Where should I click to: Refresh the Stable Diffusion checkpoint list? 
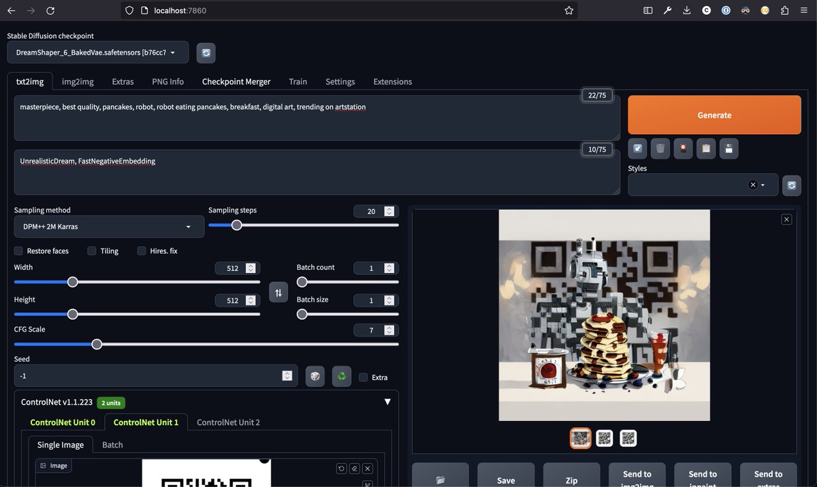tap(206, 52)
